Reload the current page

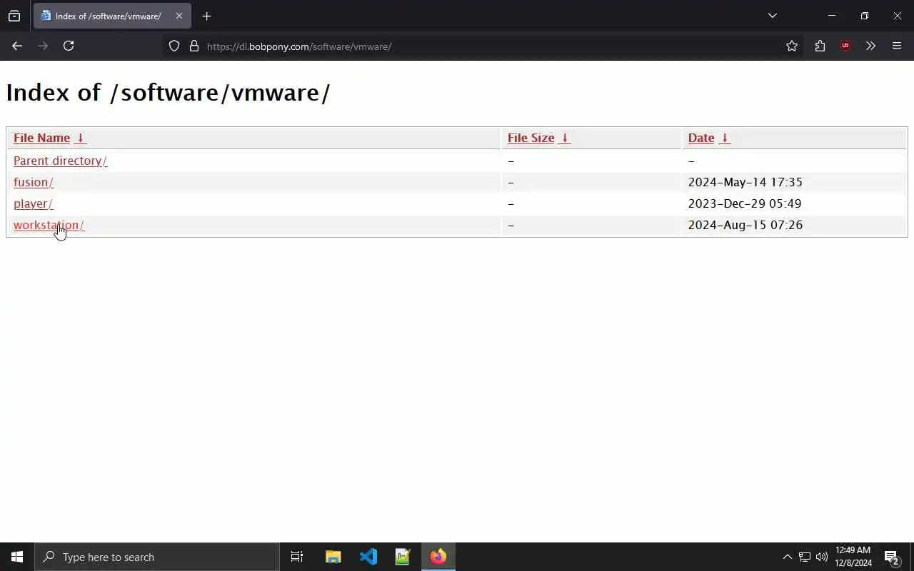(x=69, y=46)
